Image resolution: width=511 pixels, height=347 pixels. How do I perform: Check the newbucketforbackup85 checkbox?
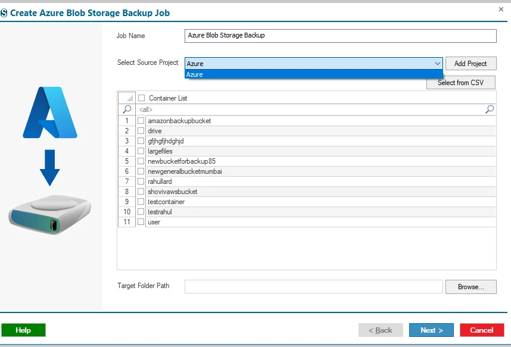(x=141, y=161)
